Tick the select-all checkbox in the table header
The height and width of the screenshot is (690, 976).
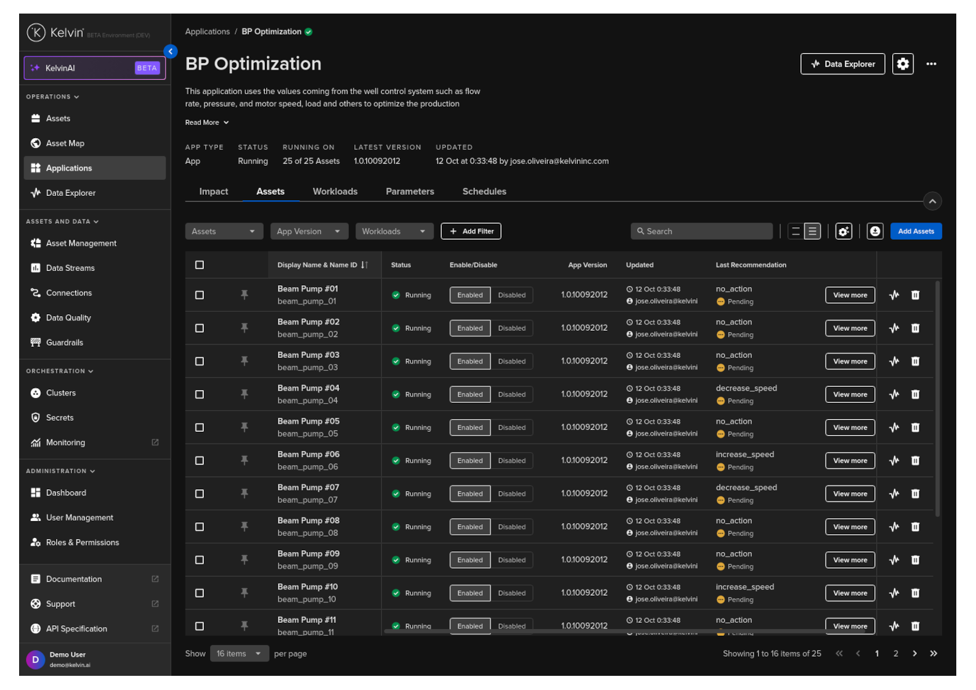[x=200, y=265]
